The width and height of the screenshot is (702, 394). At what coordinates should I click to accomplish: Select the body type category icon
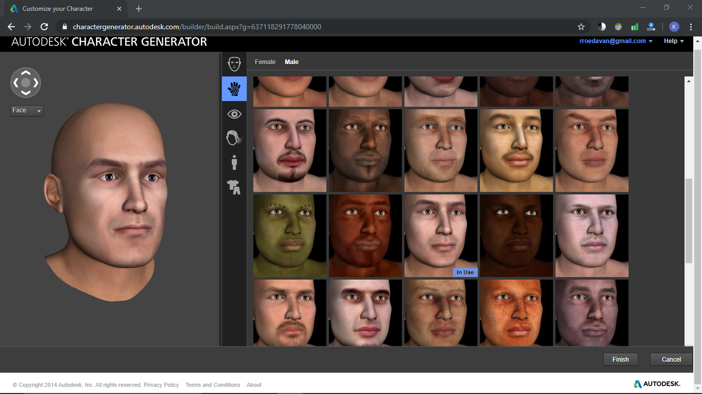coord(234,163)
